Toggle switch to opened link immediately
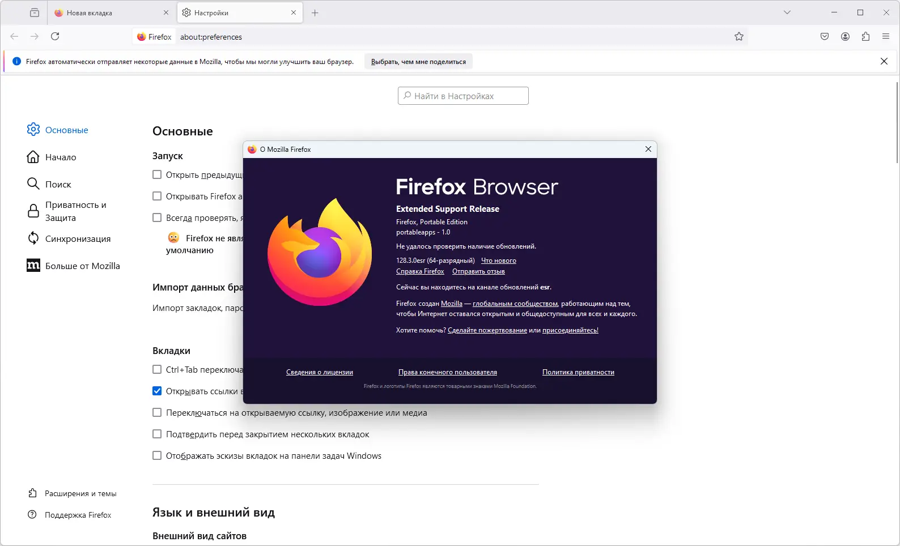The height and width of the screenshot is (546, 900). 157,413
